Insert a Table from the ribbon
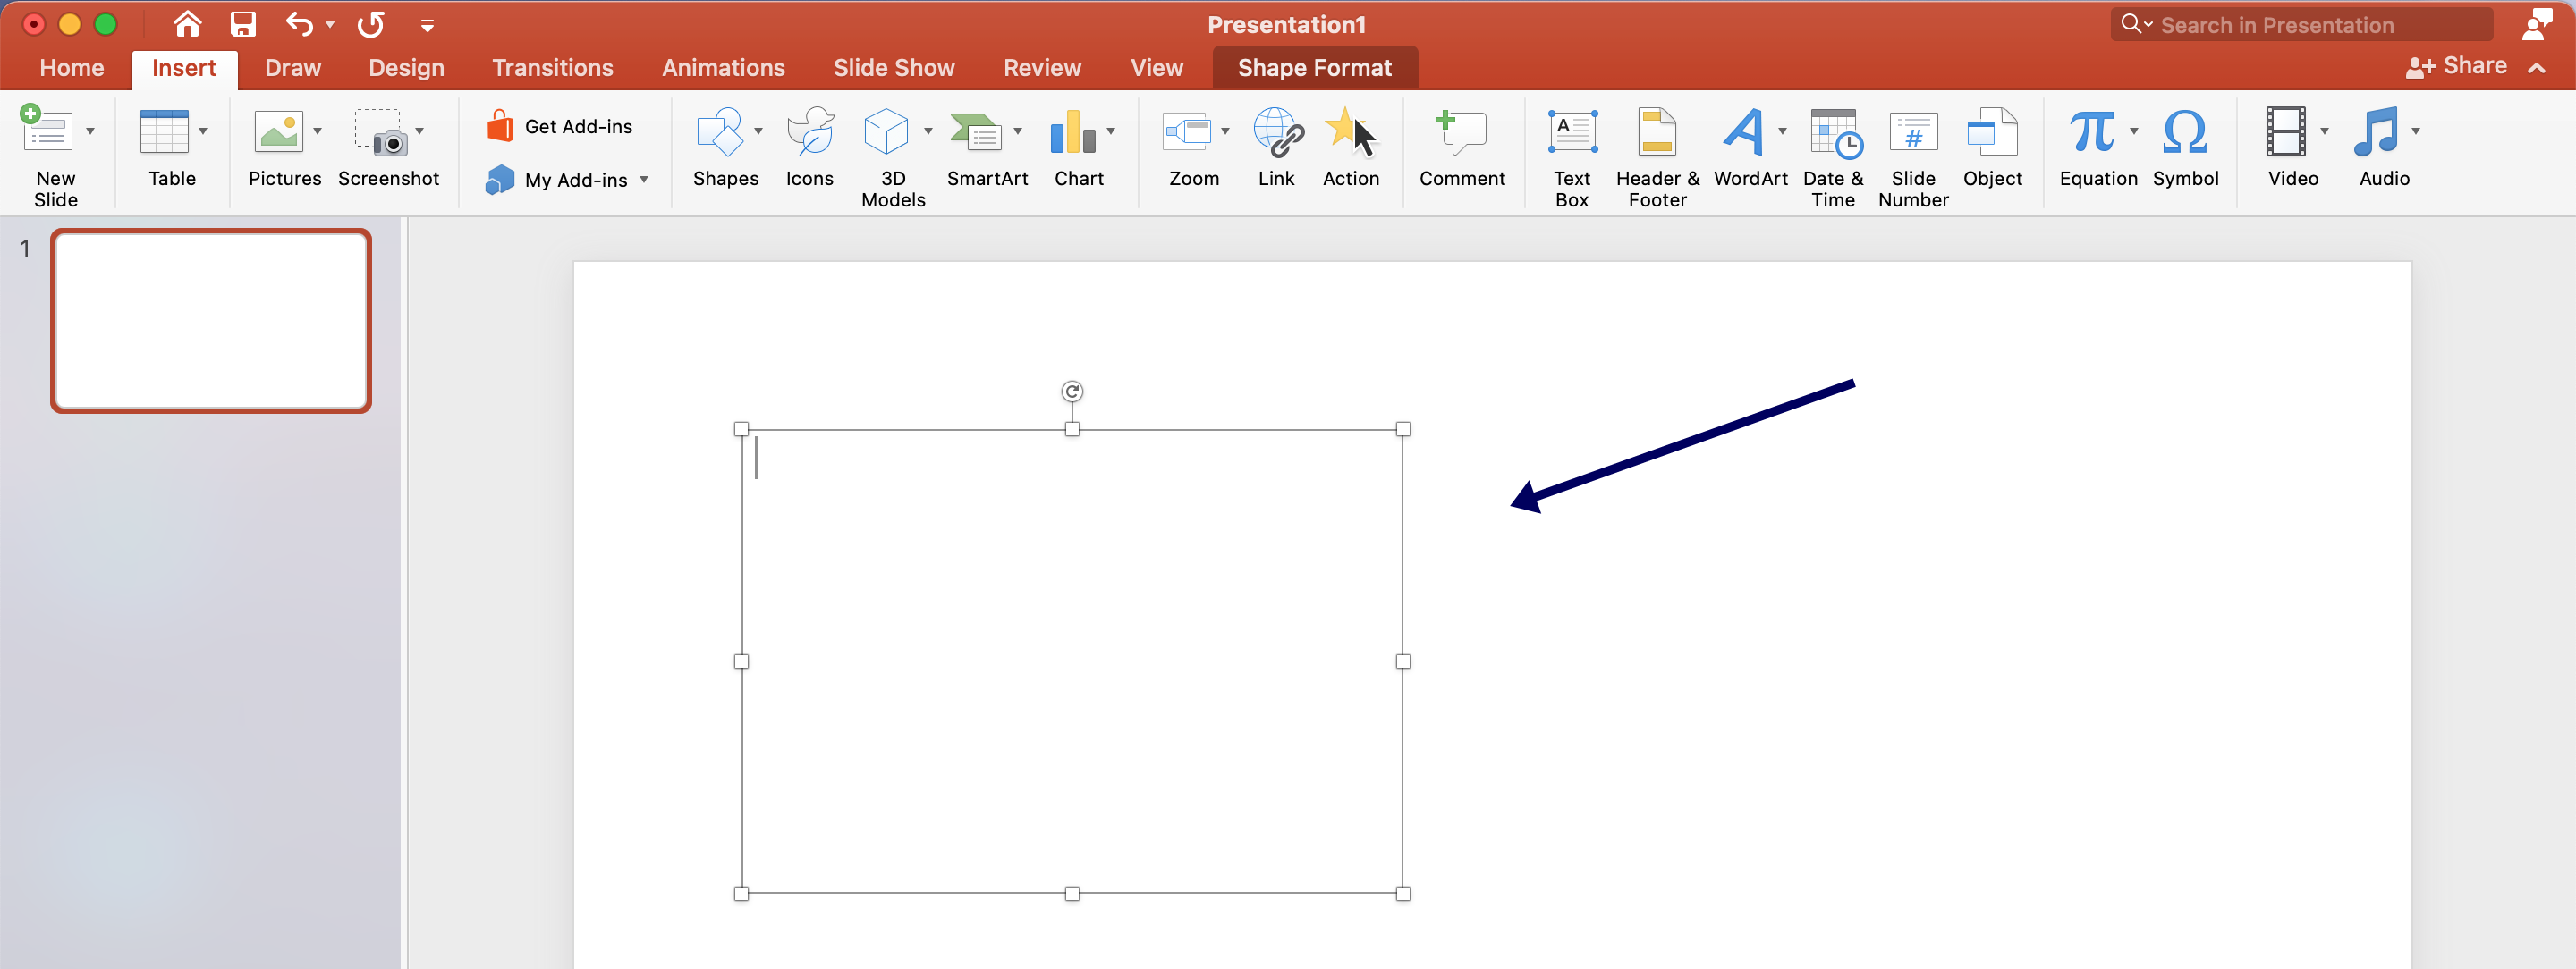Viewport: 2576px width, 969px height. (165, 131)
